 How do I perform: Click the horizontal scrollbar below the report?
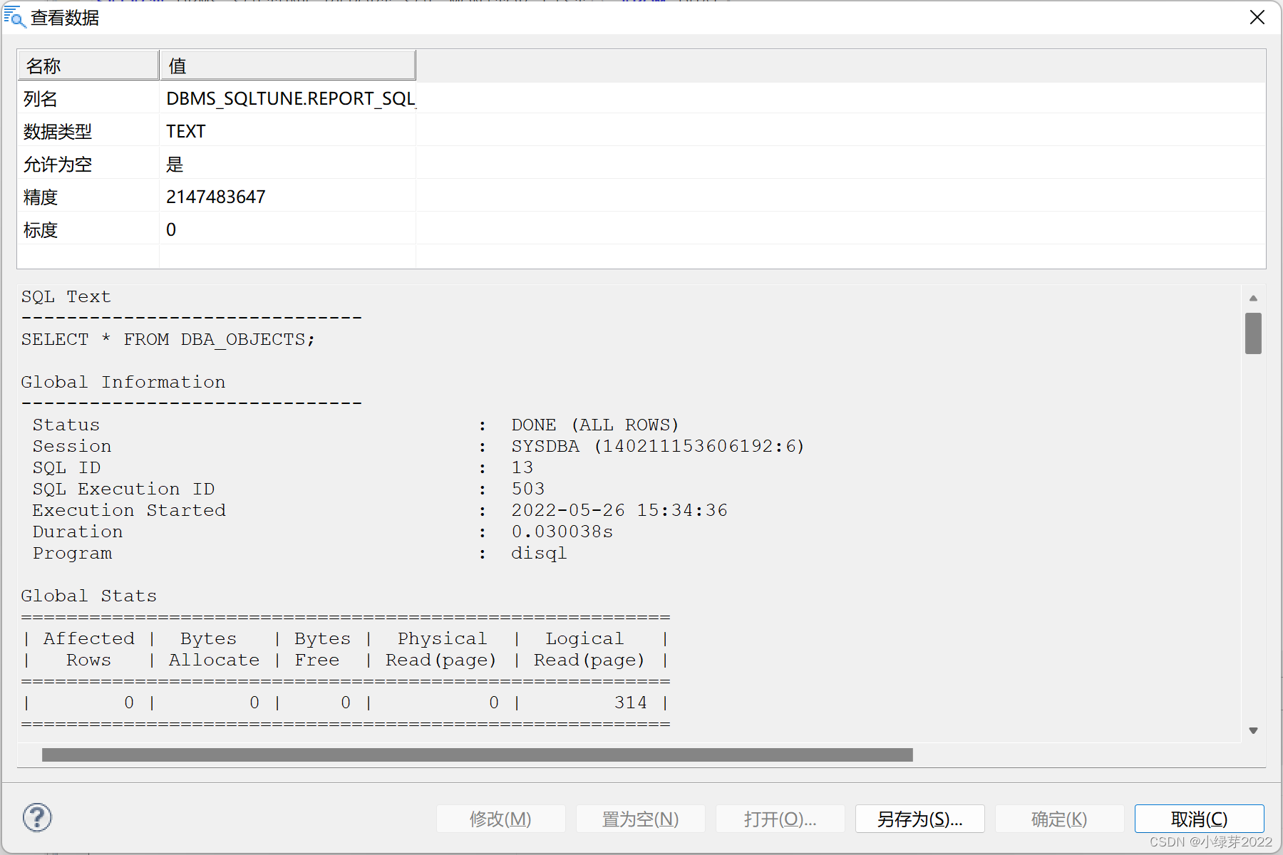[x=476, y=755]
